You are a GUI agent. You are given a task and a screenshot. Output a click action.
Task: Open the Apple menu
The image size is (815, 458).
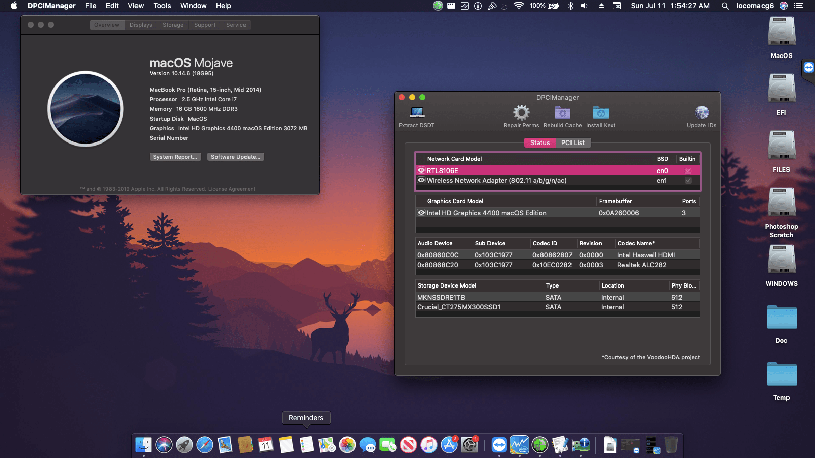[14, 6]
